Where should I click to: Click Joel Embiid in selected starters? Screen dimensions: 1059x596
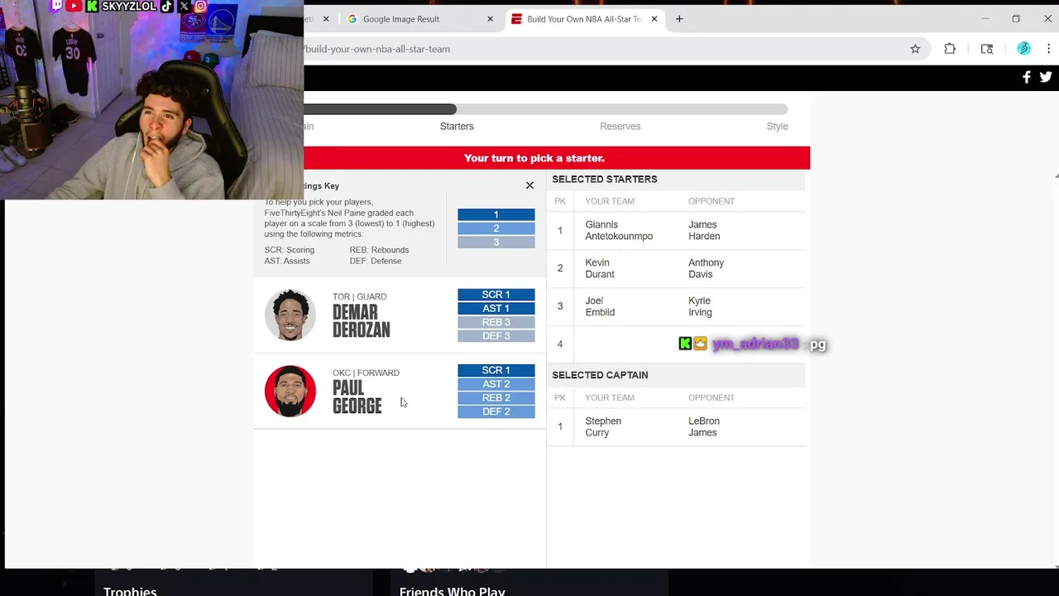point(600,306)
